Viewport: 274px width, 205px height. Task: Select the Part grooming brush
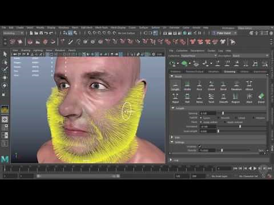[187, 99]
